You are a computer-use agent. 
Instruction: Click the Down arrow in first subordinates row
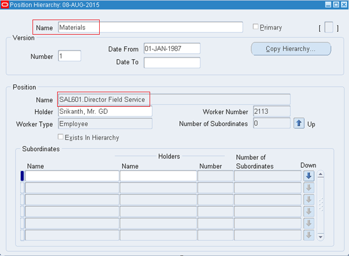309,176
